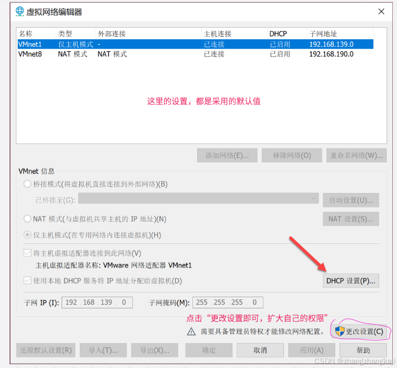Click the 子网地址 column header
Image resolution: width=397 pixels, height=368 pixels.
coord(340,34)
